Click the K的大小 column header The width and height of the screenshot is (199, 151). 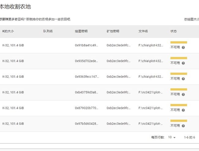coord(9,31)
